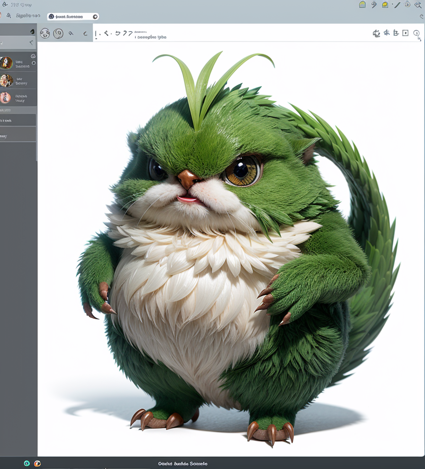Click the circular eye icon in the top-right row
Viewport: 425px width, 469px height.
tap(407, 4)
